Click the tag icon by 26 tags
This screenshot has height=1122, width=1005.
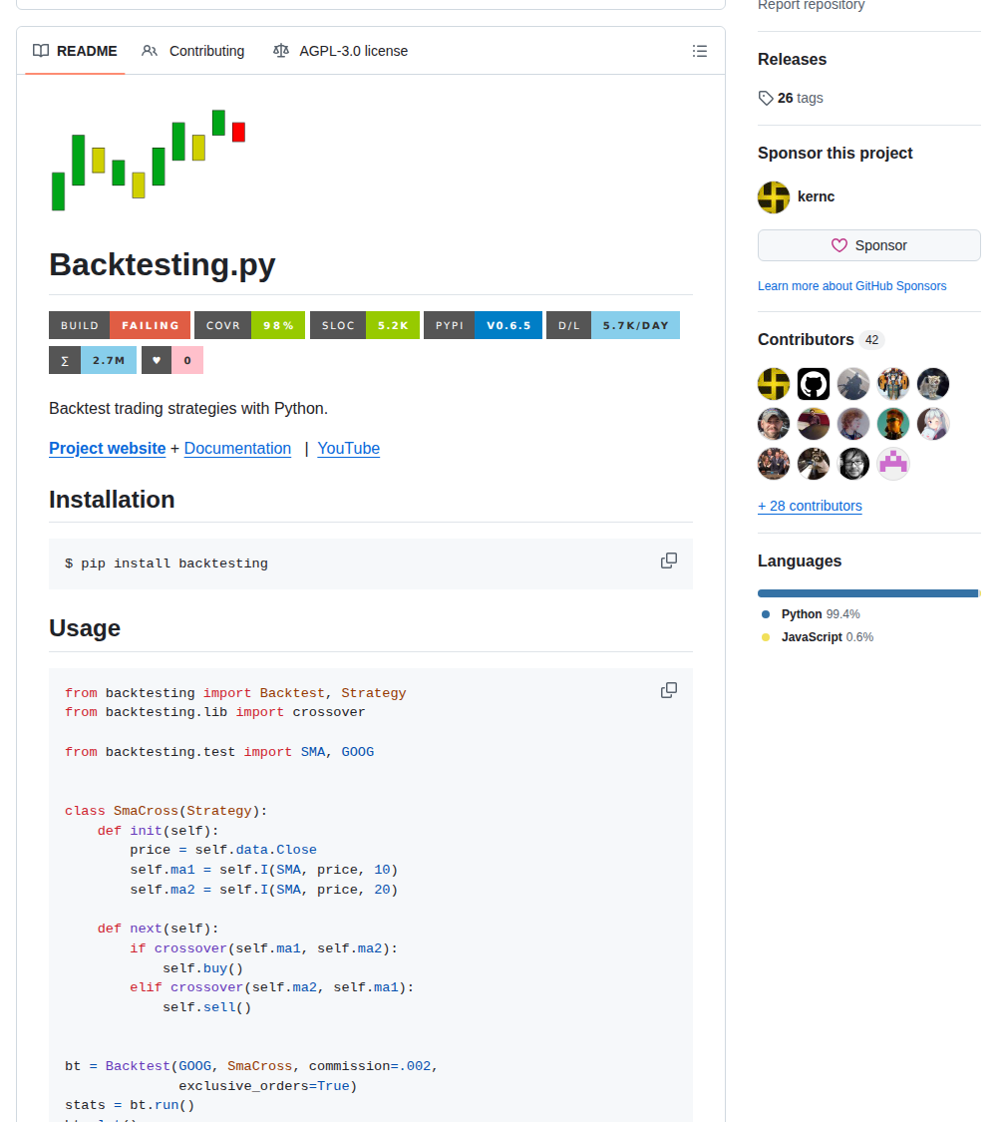(766, 98)
